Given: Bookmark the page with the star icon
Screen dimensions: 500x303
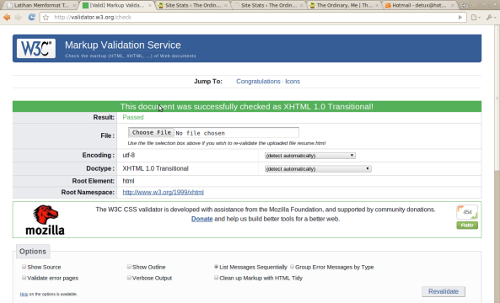Looking at the screenshot, I should point(46,17).
